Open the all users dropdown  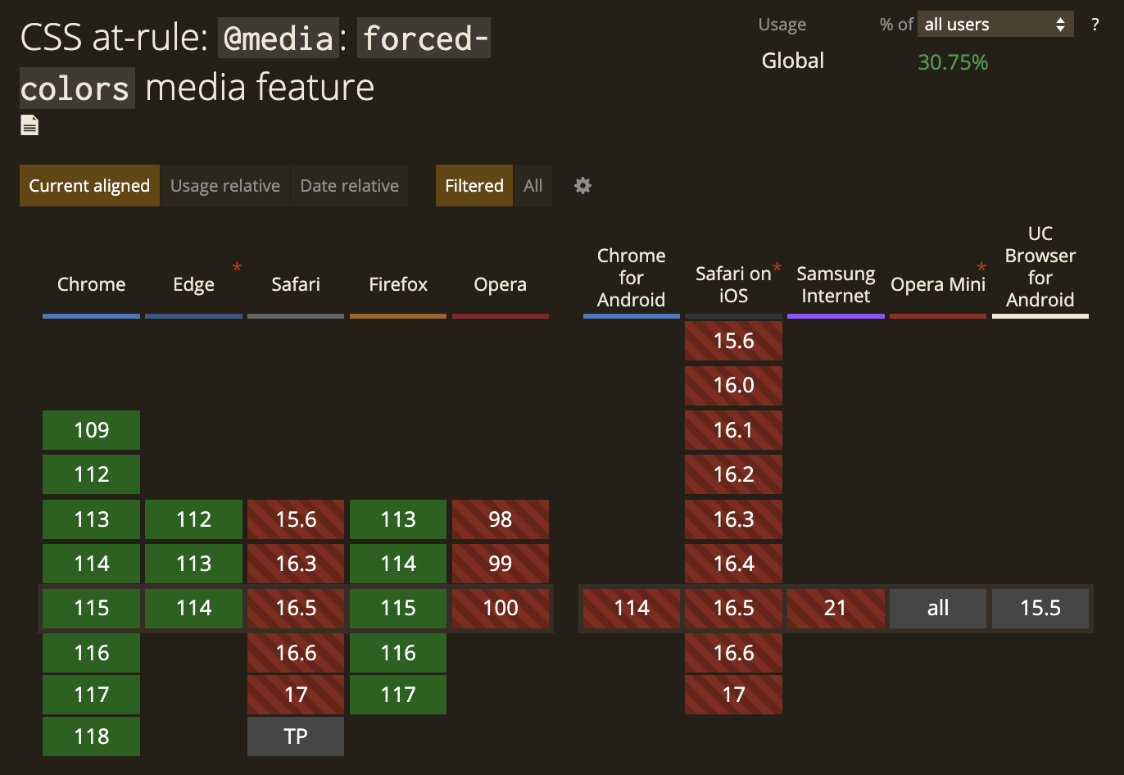[x=995, y=24]
